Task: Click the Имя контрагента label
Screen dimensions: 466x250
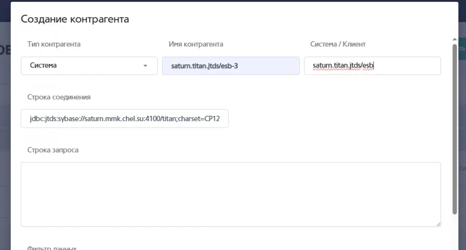Action: coord(196,44)
